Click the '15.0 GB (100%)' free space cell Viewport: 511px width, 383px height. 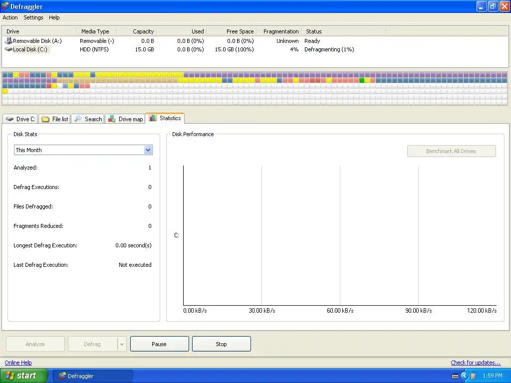(234, 49)
